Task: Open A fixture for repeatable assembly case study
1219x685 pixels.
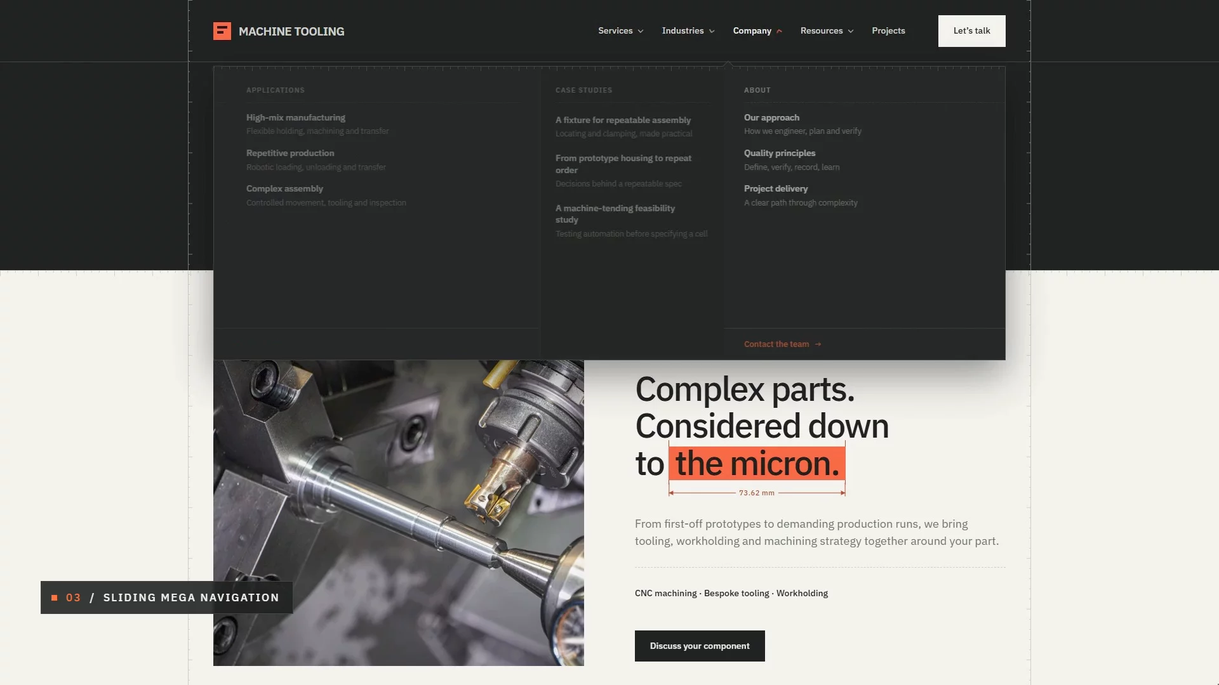Action: (623, 126)
